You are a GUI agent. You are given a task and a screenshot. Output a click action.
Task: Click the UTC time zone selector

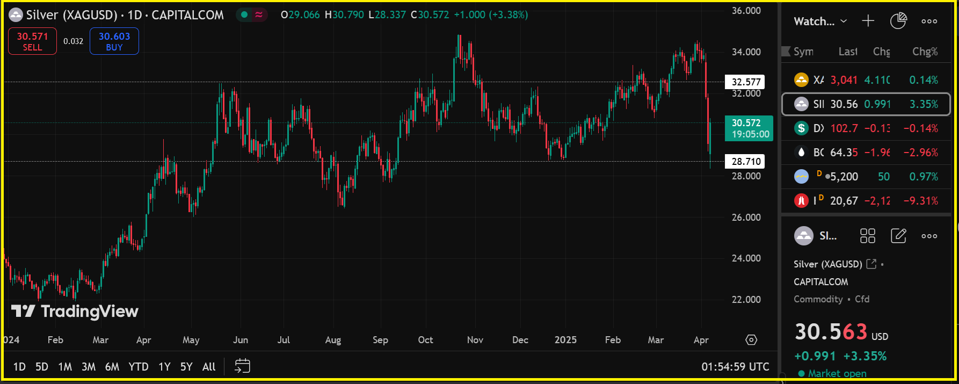[735, 366]
